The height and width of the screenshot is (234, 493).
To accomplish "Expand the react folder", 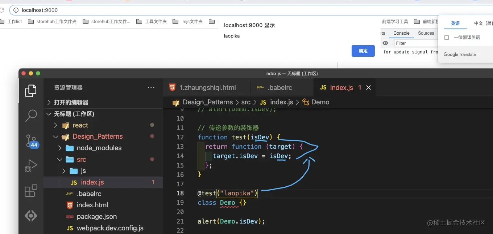I will click(55, 125).
